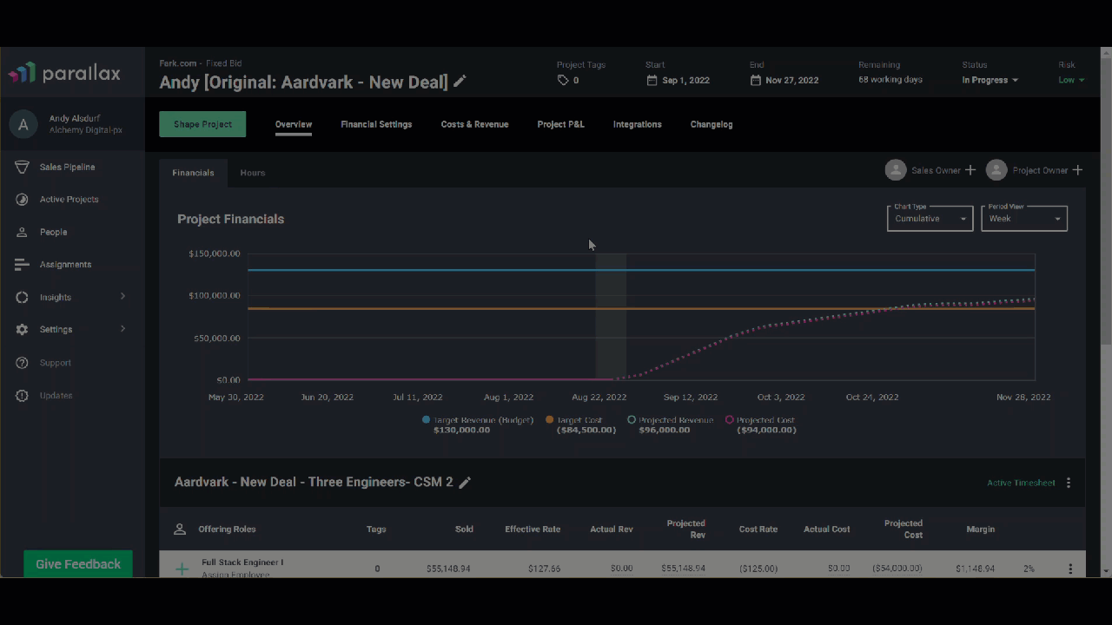This screenshot has height=625, width=1112.
Task: Click the Support icon in sidebar
Action: pos(22,362)
